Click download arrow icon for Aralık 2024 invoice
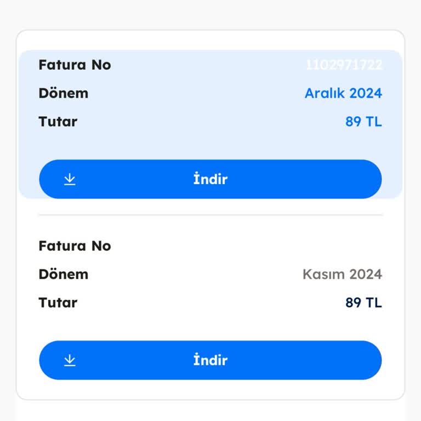The image size is (421, 421). [70, 179]
